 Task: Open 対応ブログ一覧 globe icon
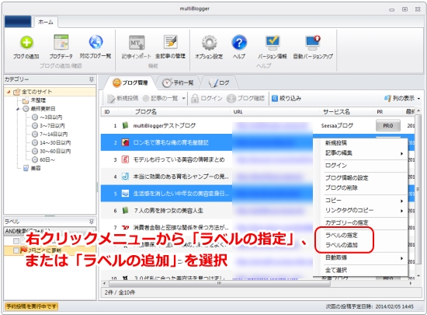click(95, 42)
